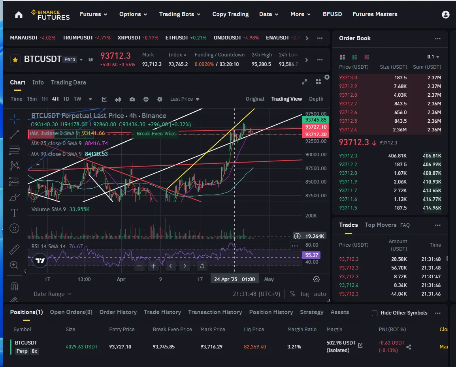Open chart indicators icon
This screenshot has width=456, height=367.
click(x=104, y=99)
